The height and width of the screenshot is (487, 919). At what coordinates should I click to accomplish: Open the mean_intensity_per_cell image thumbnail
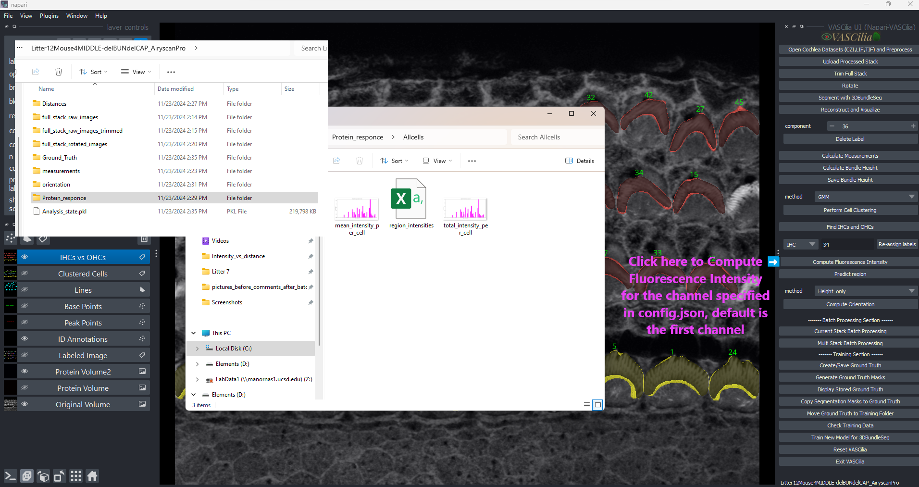pyautogui.click(x=357, y=209)
